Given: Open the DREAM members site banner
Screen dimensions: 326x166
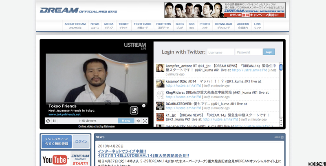Looking at the screenshot, I should (x=225, y=10).
